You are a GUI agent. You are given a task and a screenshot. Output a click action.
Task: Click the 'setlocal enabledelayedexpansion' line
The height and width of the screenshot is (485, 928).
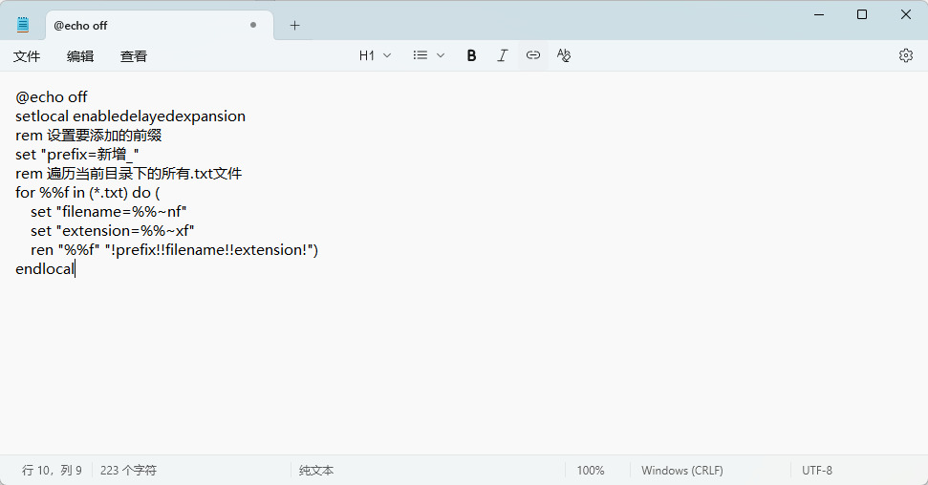130,116
